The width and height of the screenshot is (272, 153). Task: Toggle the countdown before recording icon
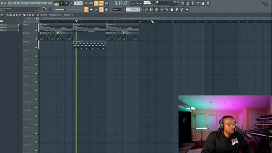click(x=96, y=3)
